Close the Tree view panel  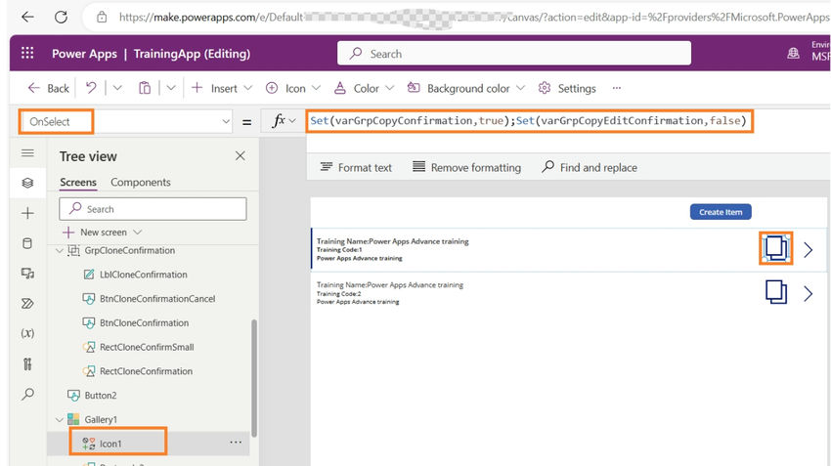241,155
